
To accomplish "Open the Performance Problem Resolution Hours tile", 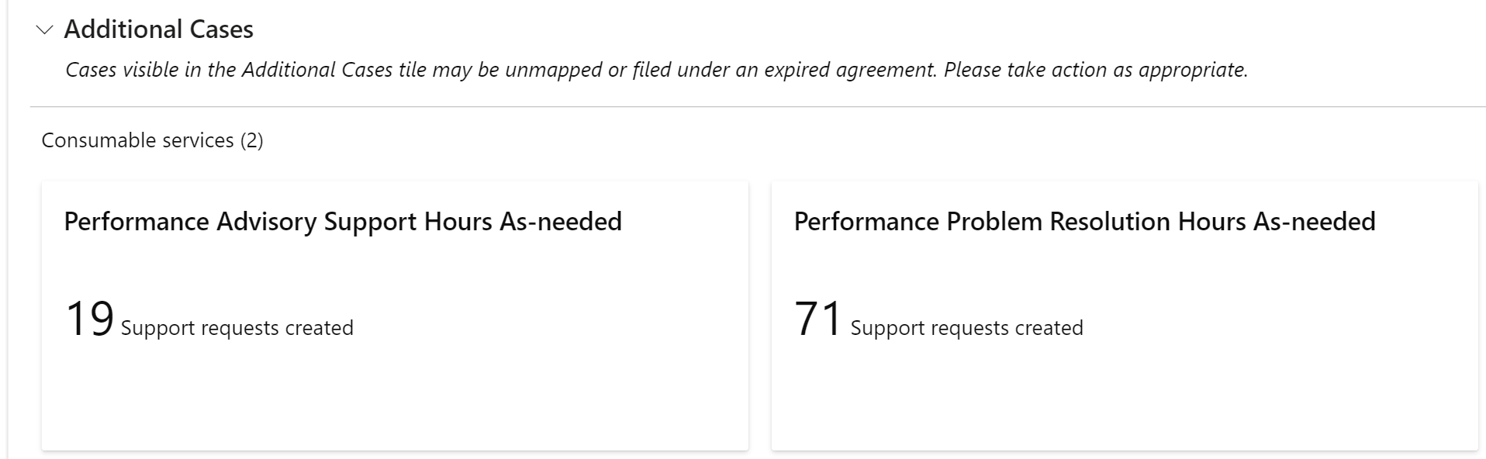I will 1125,316.
